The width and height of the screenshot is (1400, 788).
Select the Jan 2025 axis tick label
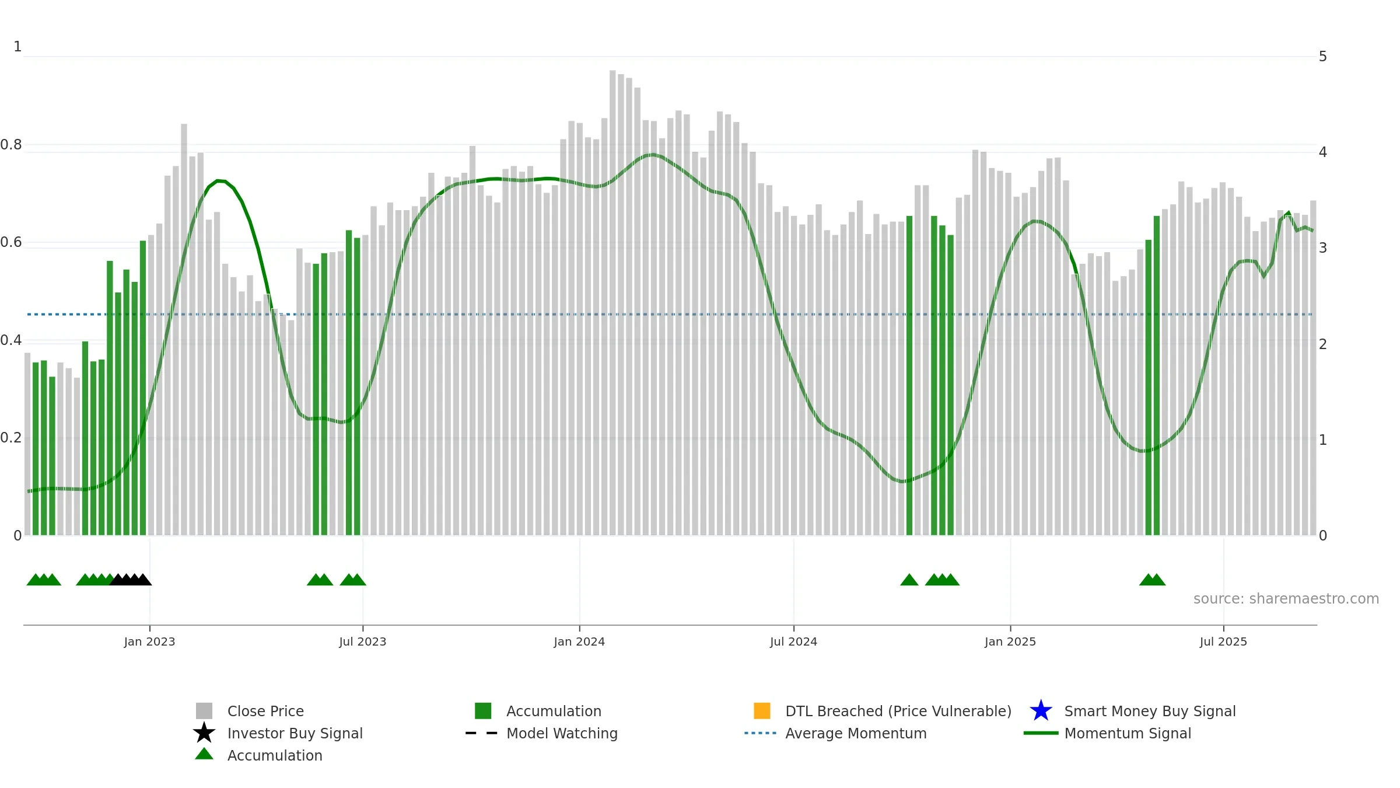click(1010, 642)
